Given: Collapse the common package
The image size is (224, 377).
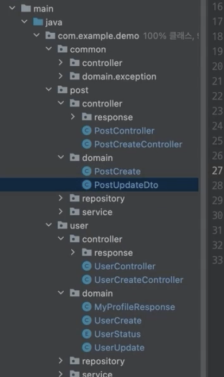Looking at the screenshot, I should tap(49, 49).
